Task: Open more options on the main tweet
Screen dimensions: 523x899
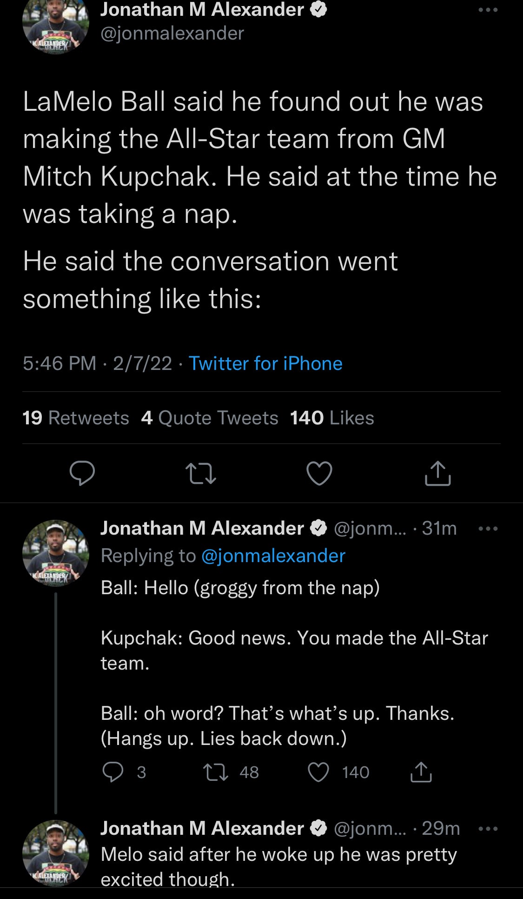Action: click(488, 10)
